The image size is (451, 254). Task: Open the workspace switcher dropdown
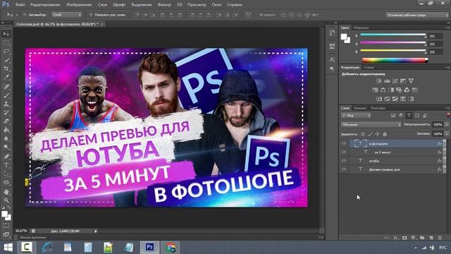click(416, 15)
